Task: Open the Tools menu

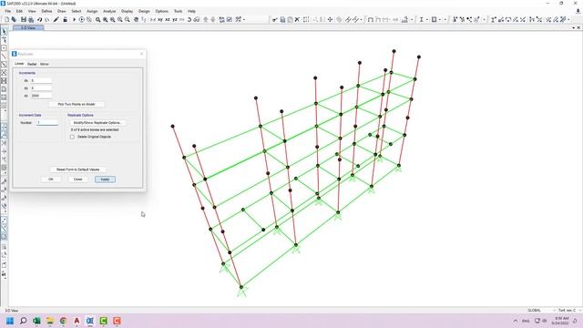Action: [179, 11]
